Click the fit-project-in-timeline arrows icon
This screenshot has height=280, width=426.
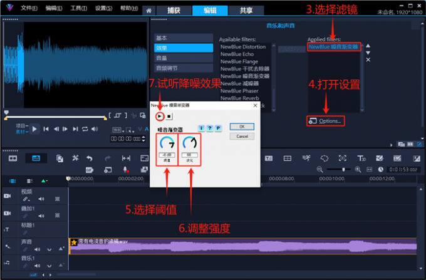126,158
